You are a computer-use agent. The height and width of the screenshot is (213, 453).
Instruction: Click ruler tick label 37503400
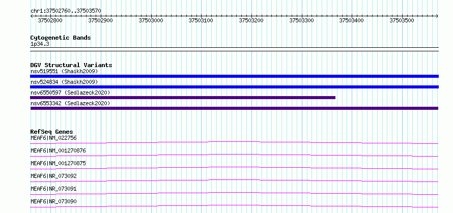click(352, 20)
